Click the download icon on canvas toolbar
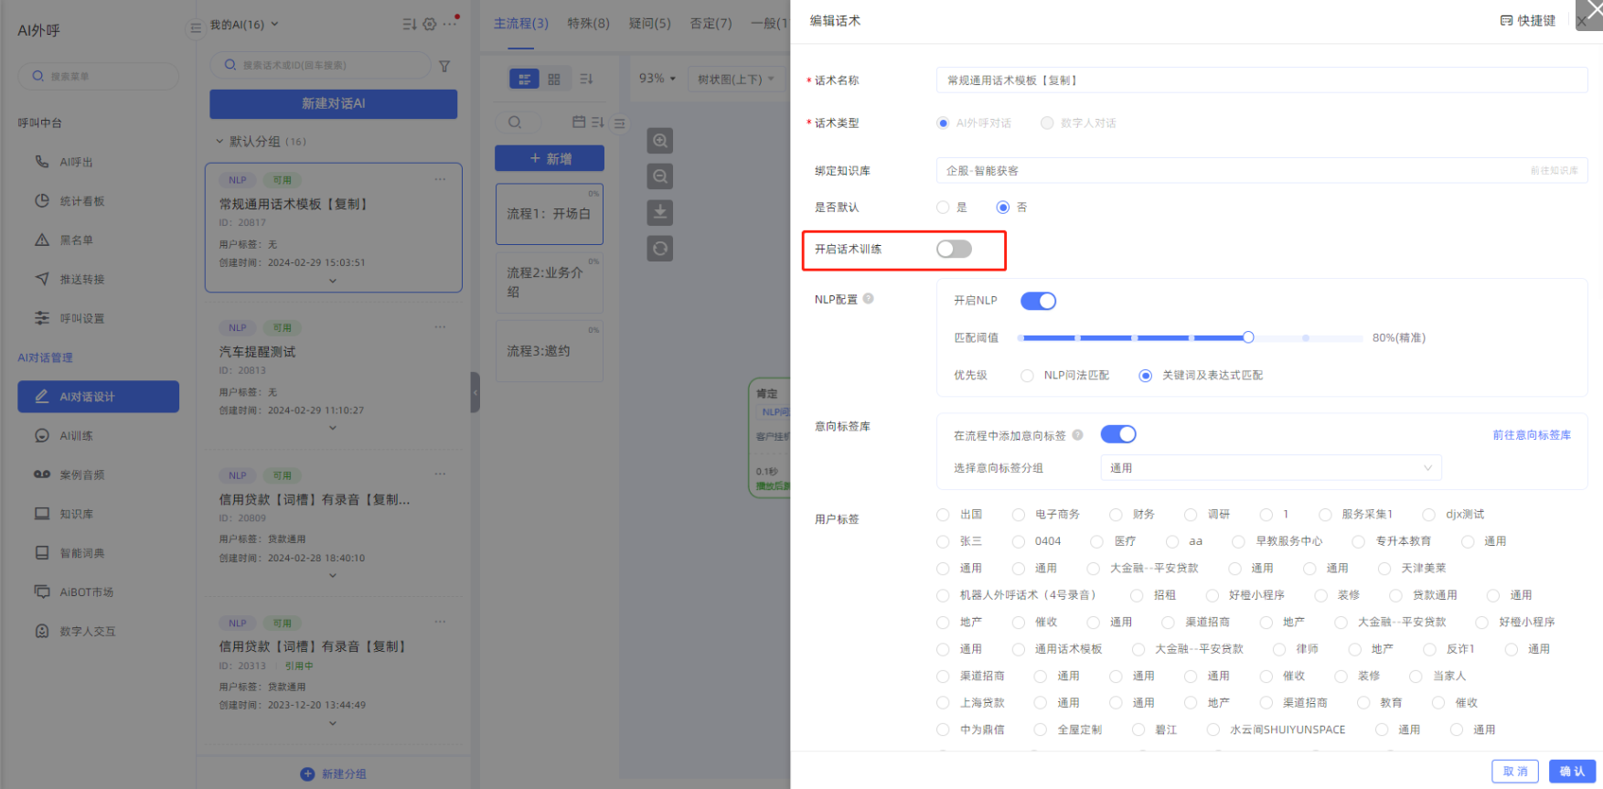Viewport: 1603px width, 789px height. 659,212
